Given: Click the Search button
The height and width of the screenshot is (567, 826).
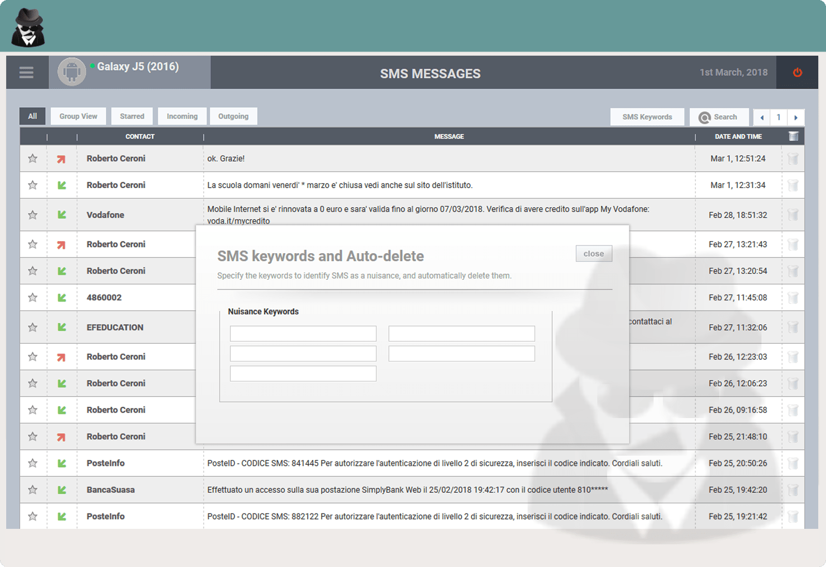Looking at the screenshot, I should 719,117.
